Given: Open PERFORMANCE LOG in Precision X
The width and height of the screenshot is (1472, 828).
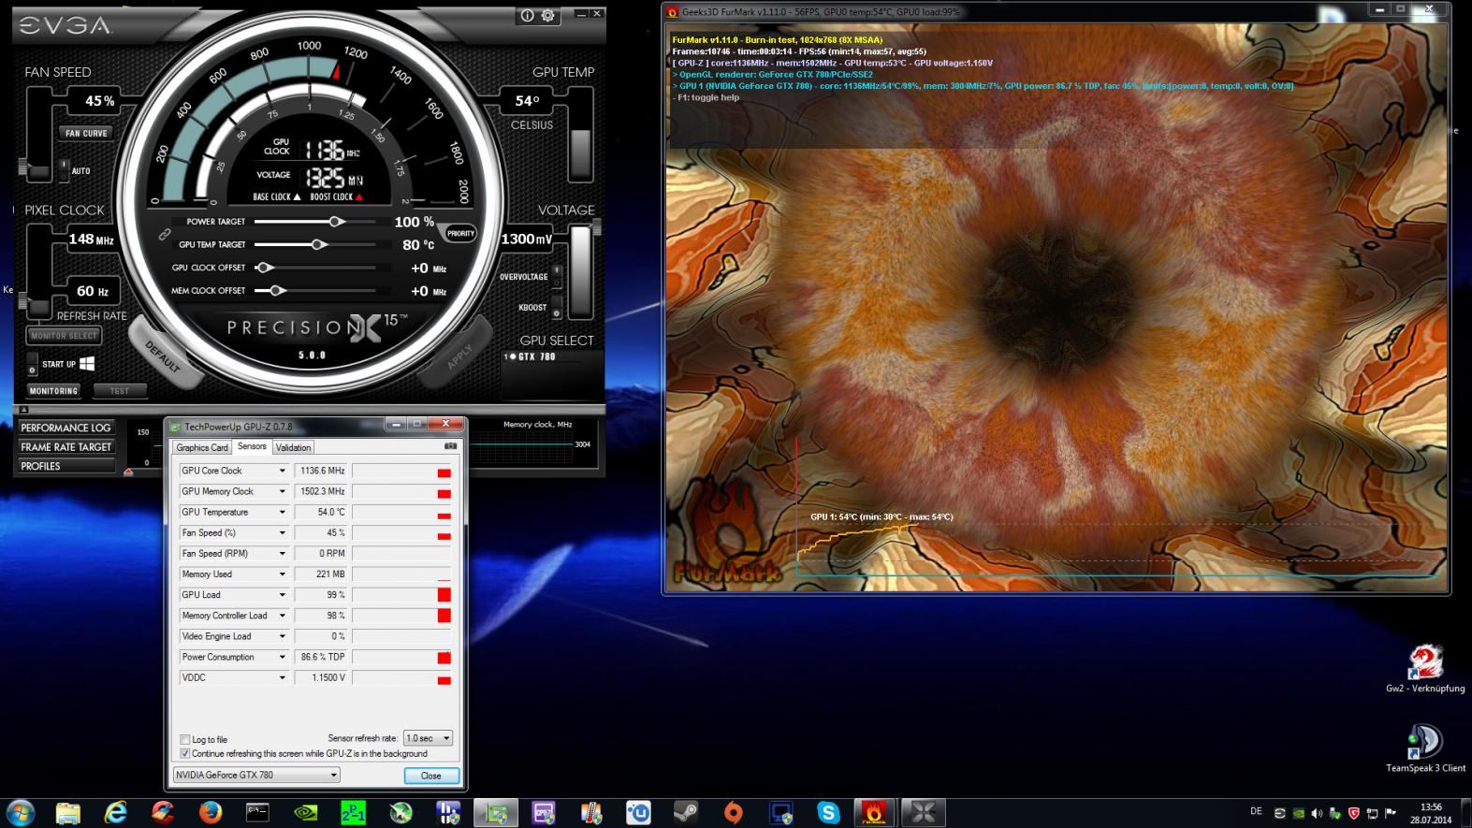Looking at the screenshot, I should click(66, 428).
